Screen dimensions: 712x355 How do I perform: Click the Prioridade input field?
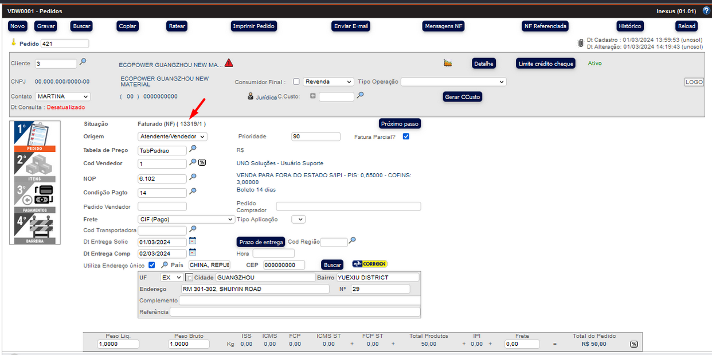(x=315, y=136)
